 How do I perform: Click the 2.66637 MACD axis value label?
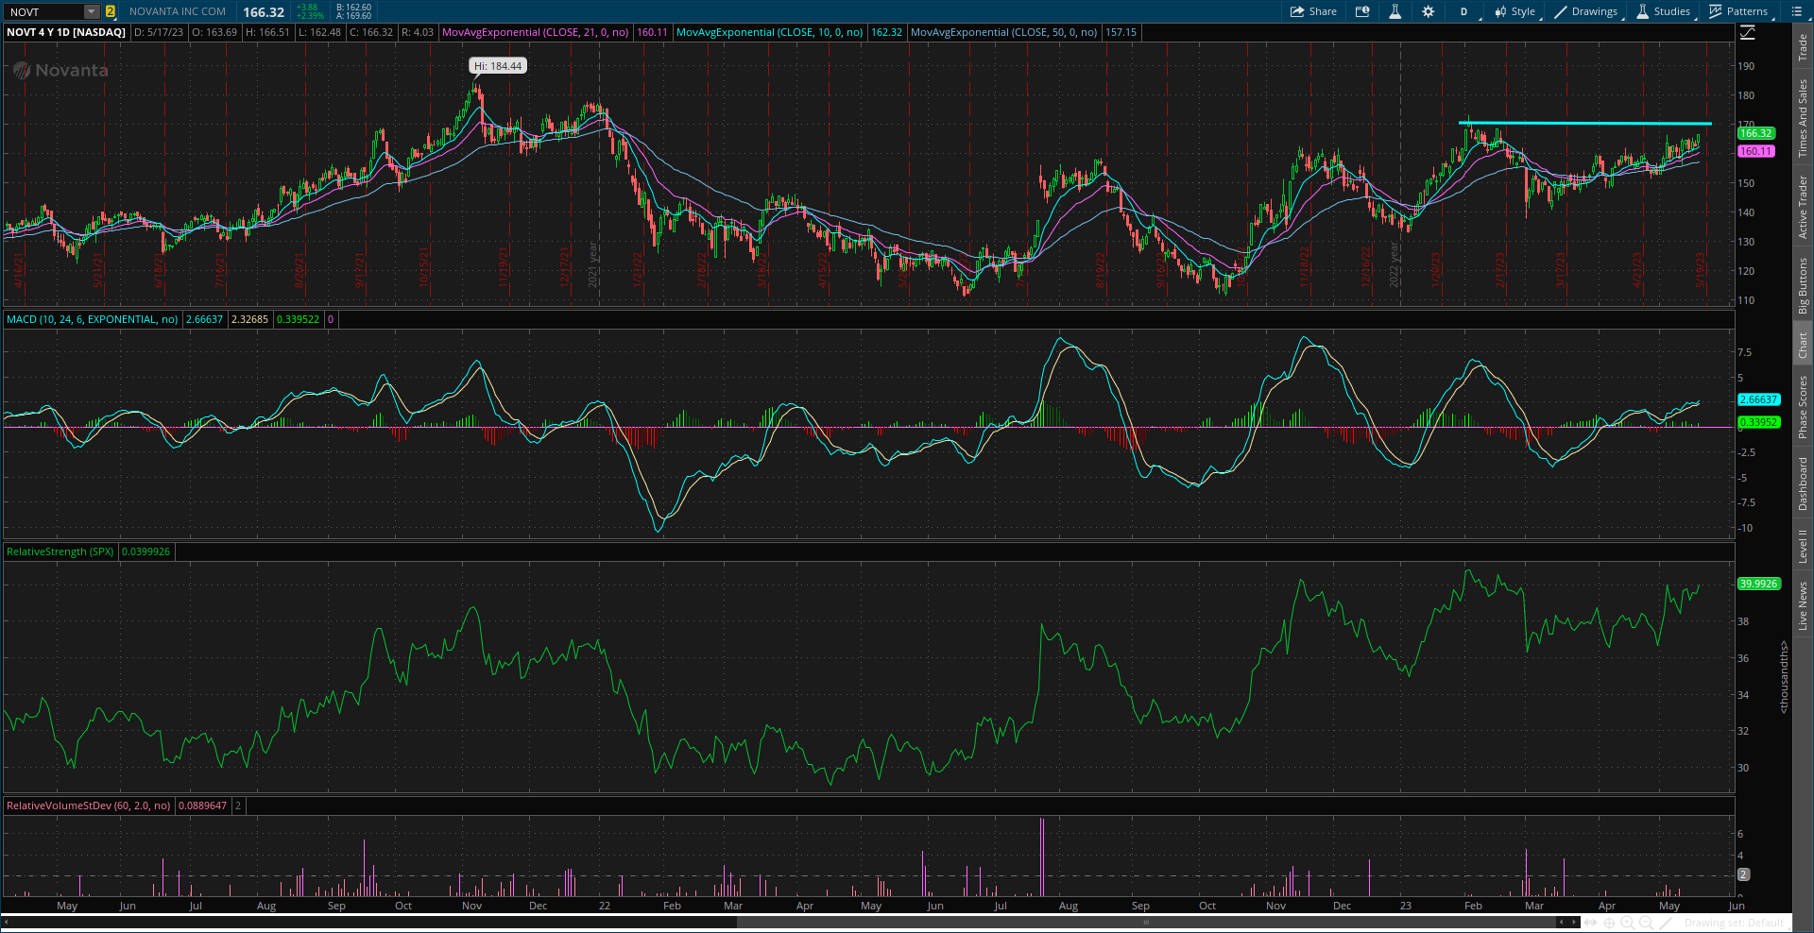[x=1758, y=399]
